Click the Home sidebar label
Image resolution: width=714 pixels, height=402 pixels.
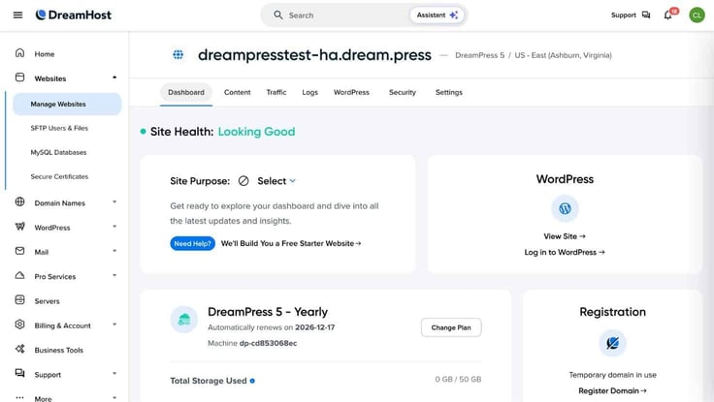(45, 54)
